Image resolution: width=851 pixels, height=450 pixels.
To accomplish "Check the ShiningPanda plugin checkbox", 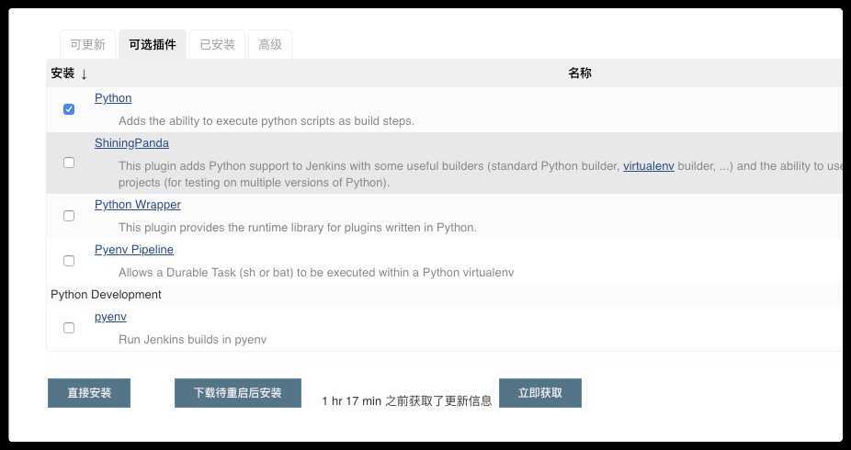I will click(x=69, y=163).
